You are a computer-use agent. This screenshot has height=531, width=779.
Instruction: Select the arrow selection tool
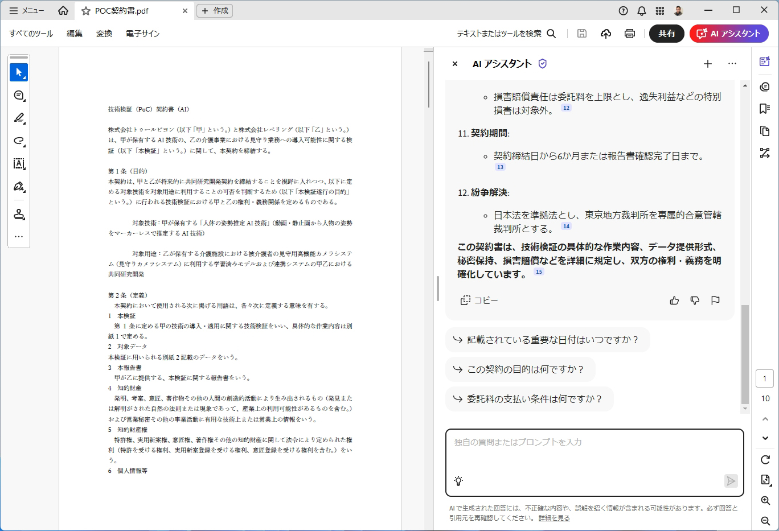click(x=19, y=72)
